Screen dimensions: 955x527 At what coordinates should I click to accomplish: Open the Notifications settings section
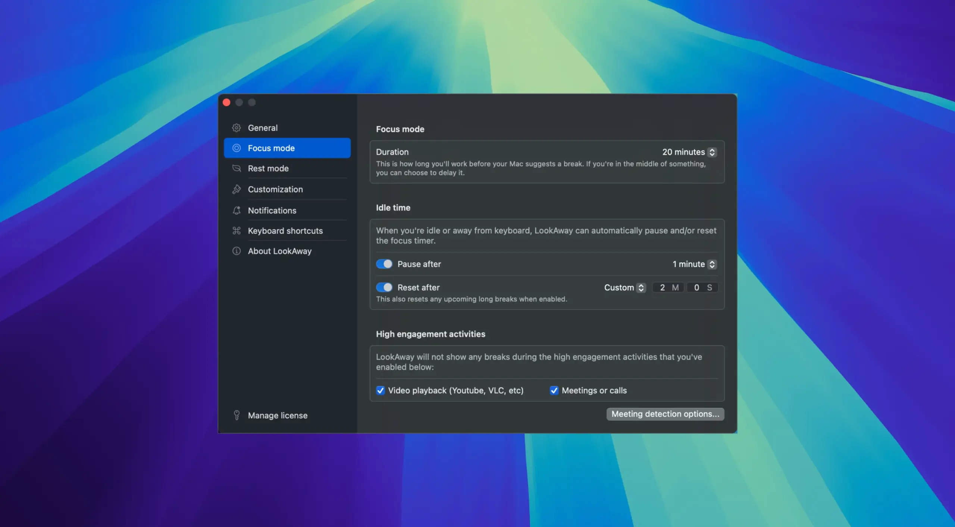coord(272,211)
